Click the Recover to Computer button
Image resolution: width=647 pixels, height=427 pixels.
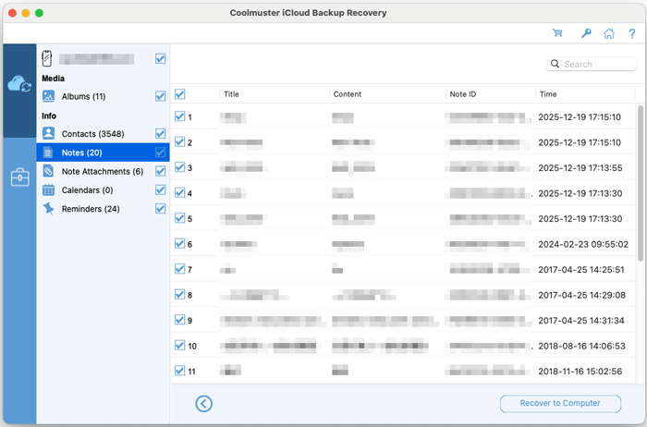(x=560, y=404)
